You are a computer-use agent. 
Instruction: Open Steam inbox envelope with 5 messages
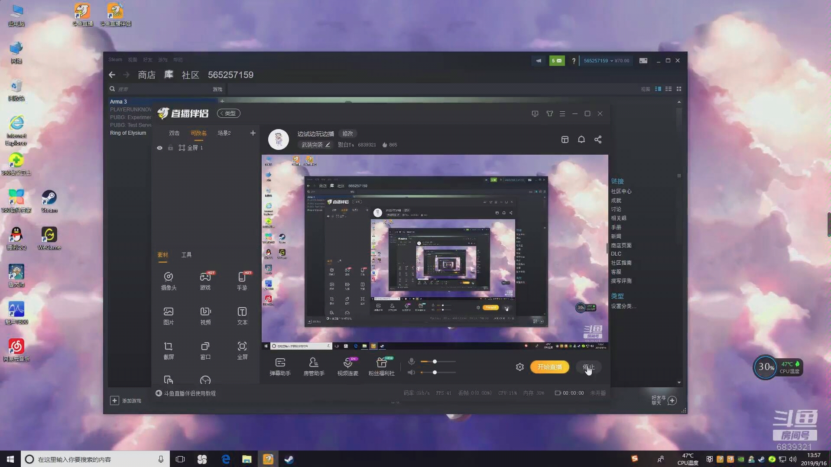coord(557,61)
